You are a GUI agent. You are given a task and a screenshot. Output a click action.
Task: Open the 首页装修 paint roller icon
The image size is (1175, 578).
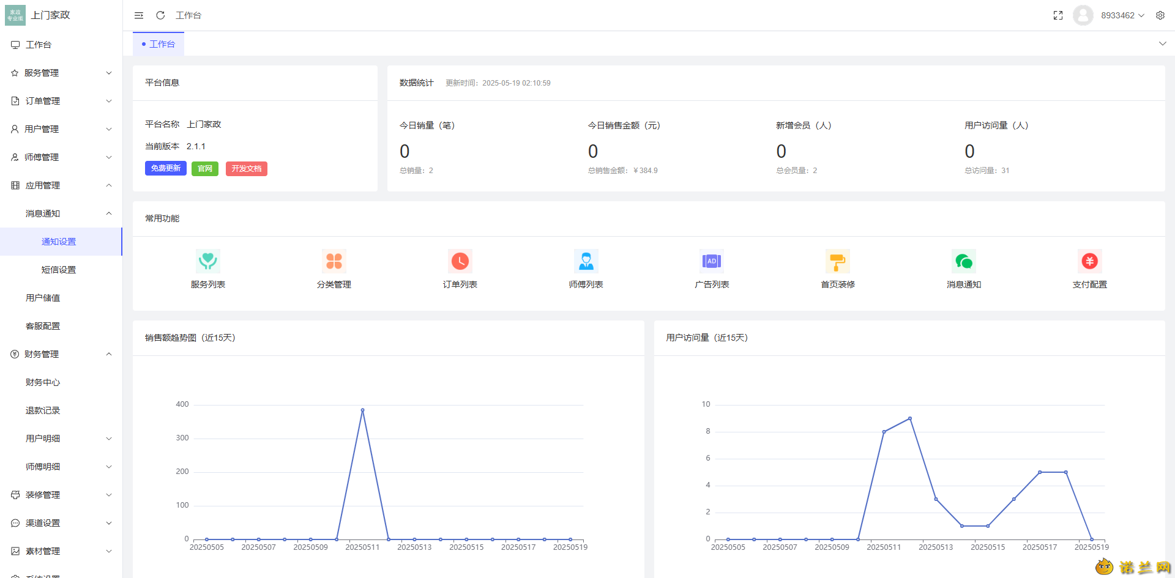838,261
